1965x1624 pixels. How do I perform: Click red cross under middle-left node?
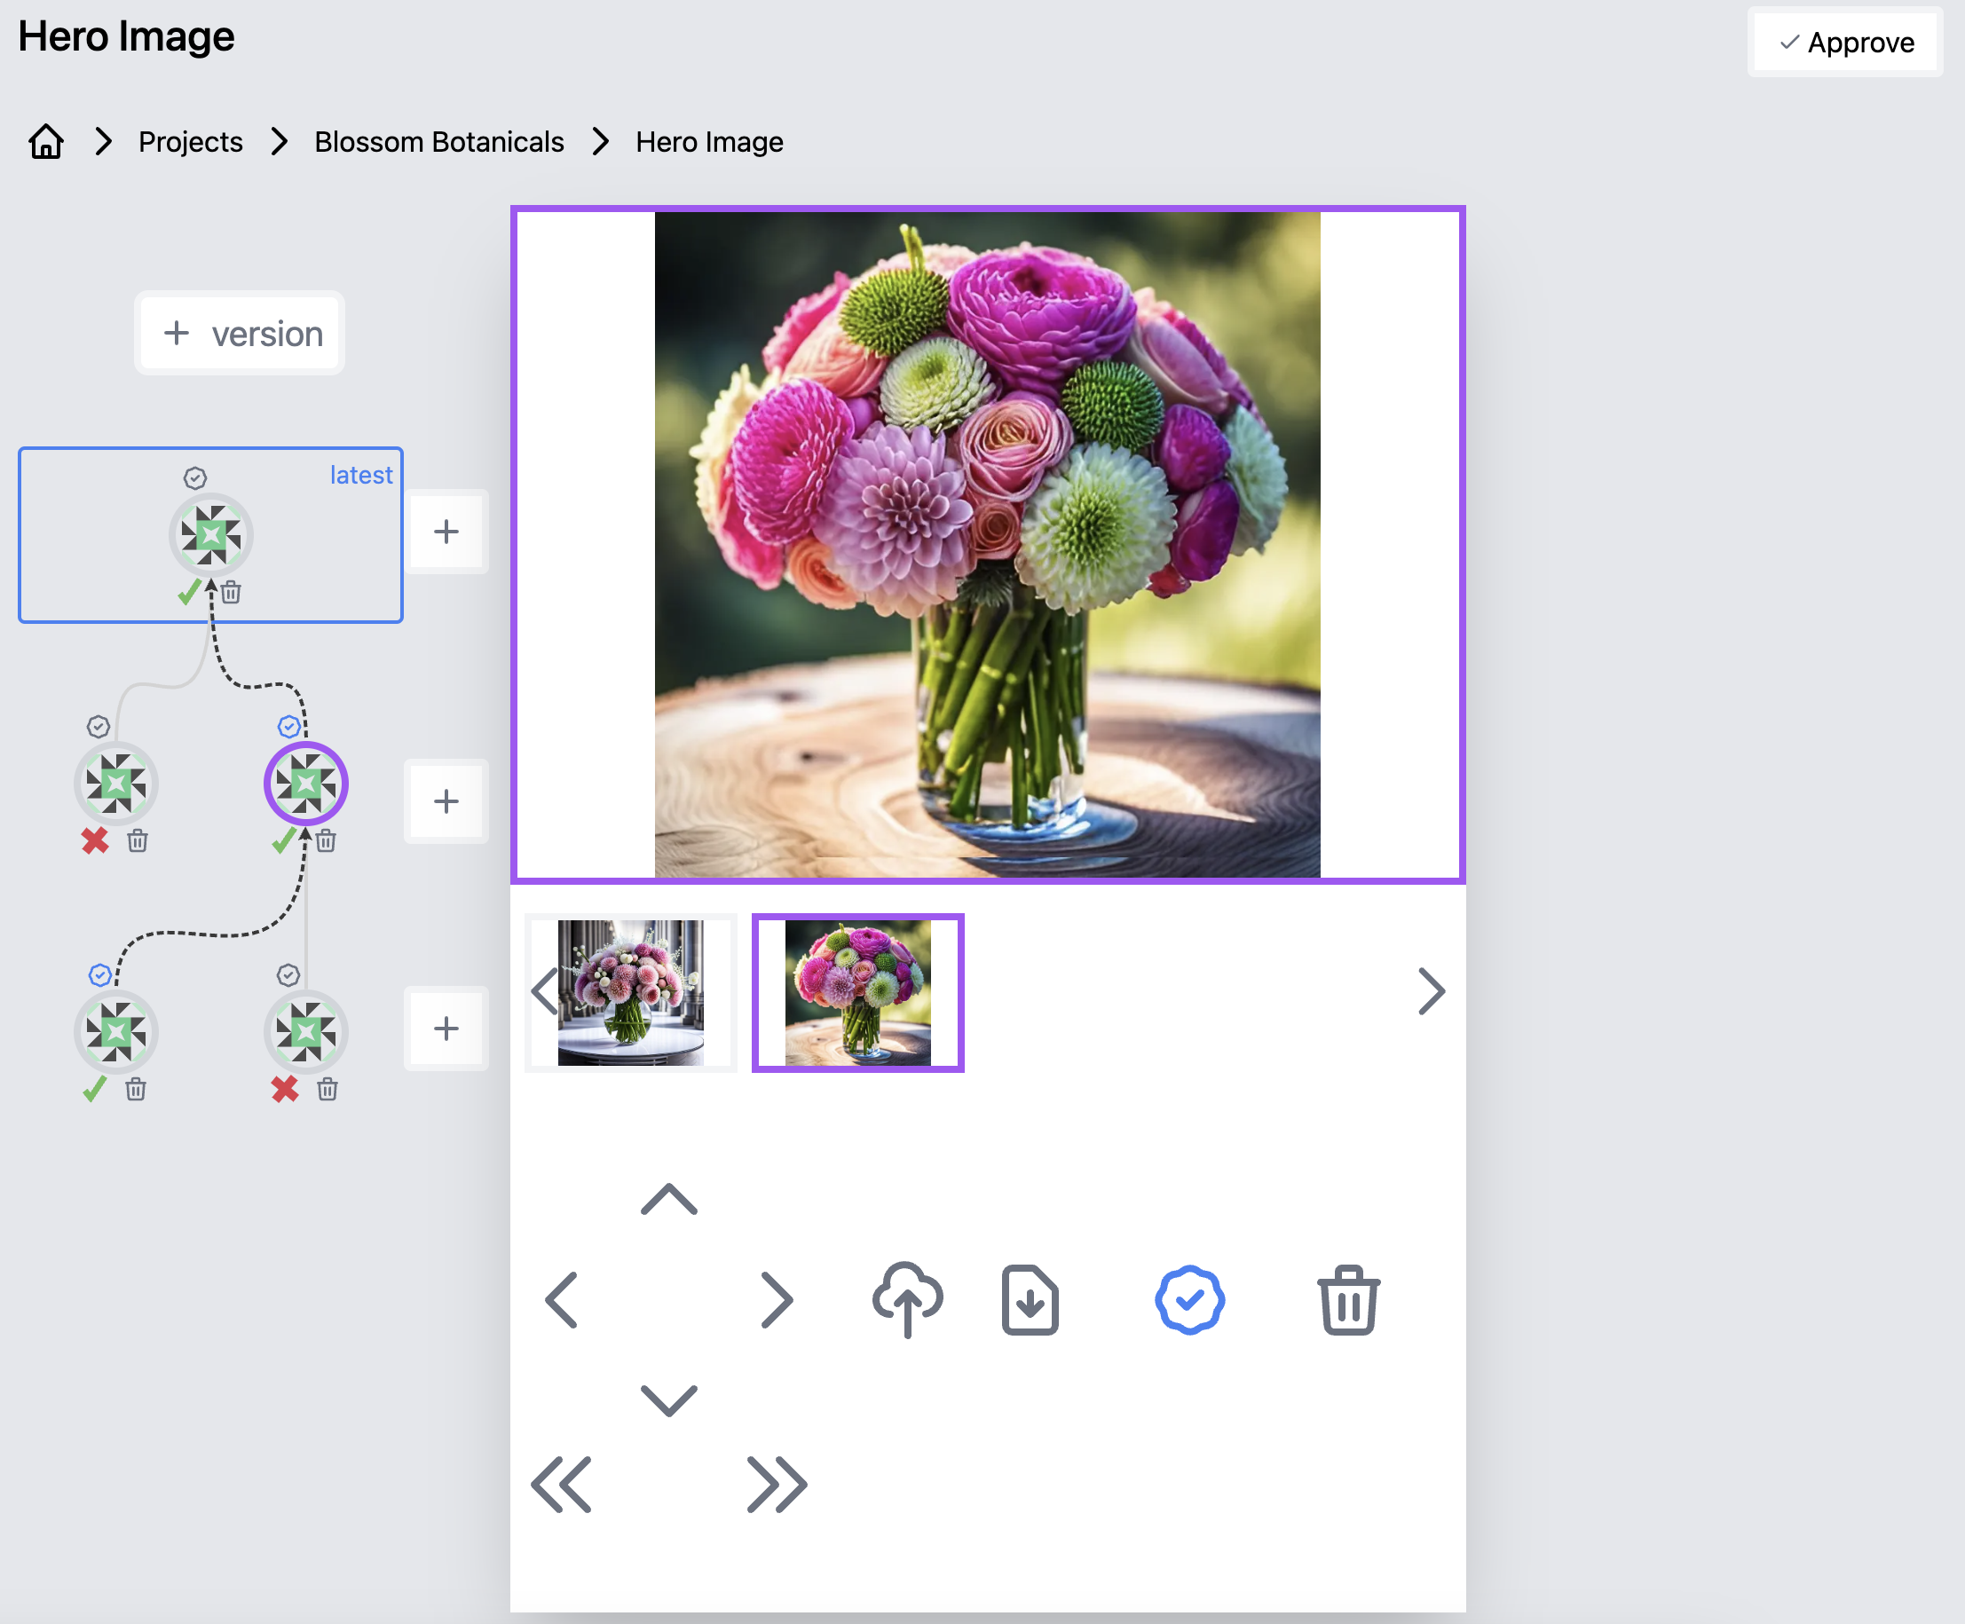point(94,841)
